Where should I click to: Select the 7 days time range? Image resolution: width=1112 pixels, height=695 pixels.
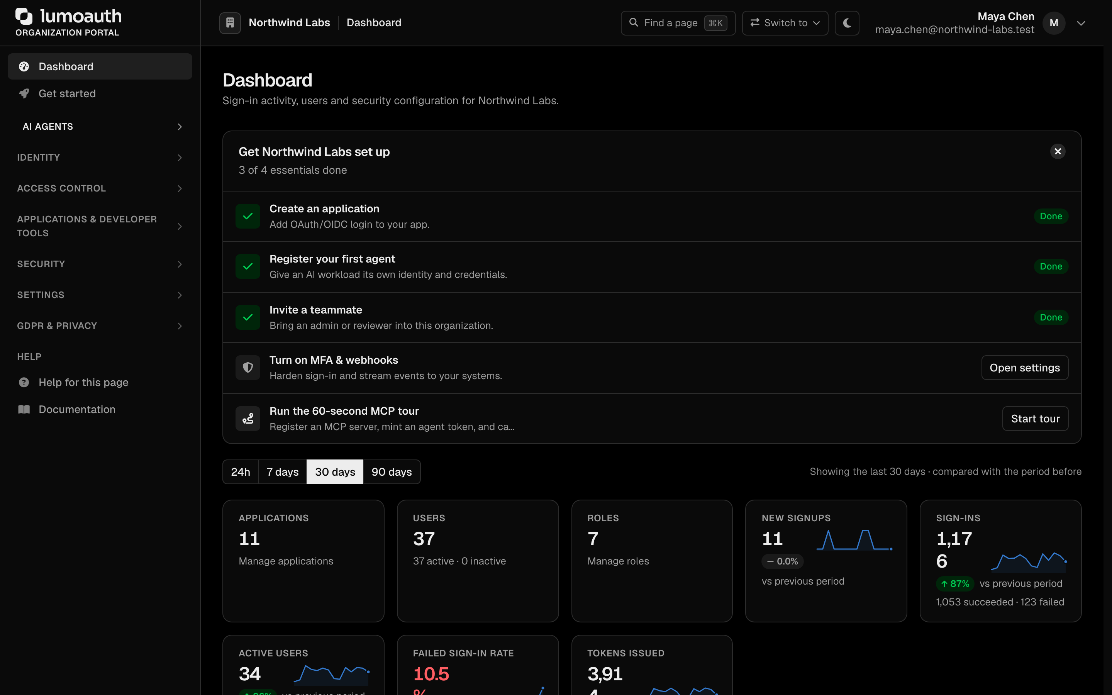(282, 471)
